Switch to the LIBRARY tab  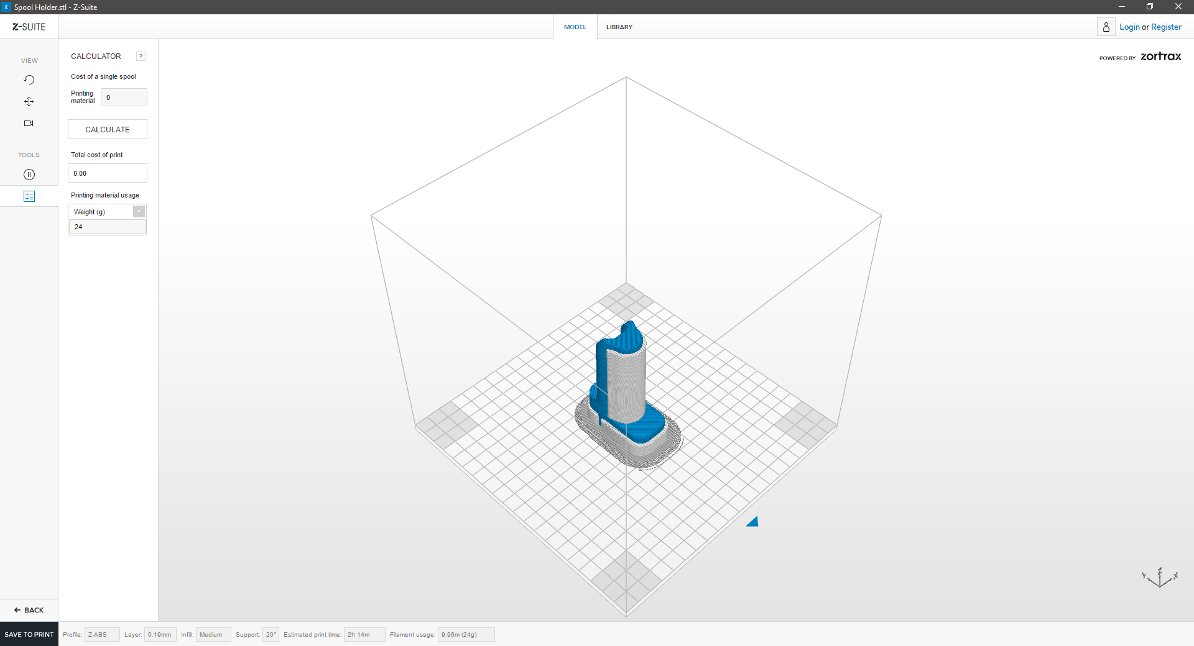[x=619, y=27]
